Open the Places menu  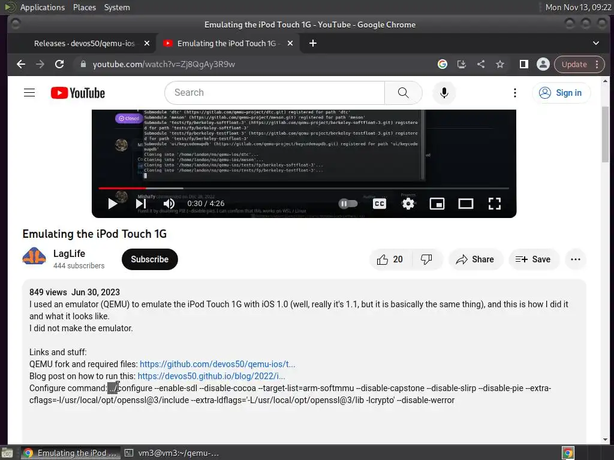(85, 7)
